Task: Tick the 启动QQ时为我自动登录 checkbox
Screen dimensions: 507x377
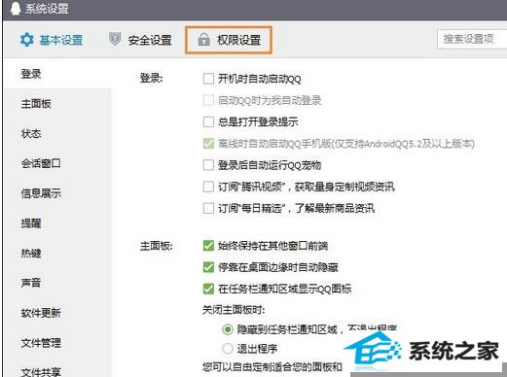Action: point(208,100)
